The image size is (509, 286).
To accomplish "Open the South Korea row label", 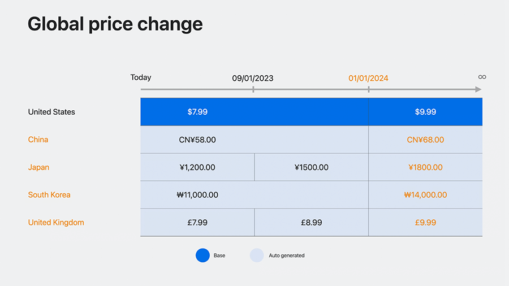I will pyautogui.click(x=49, y=194).
